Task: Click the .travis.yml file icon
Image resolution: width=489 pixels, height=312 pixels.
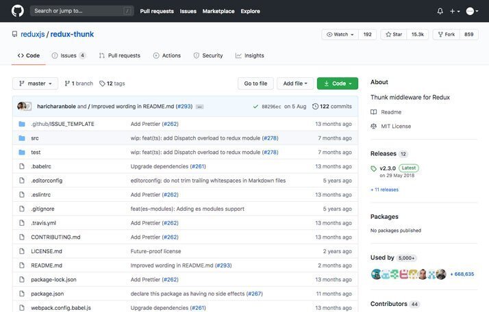Action: 22,223
